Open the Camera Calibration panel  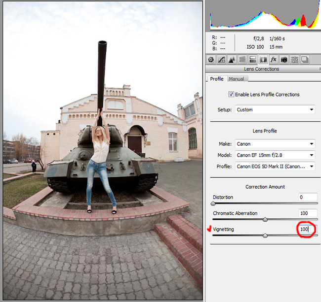click(x=284, y=60)
